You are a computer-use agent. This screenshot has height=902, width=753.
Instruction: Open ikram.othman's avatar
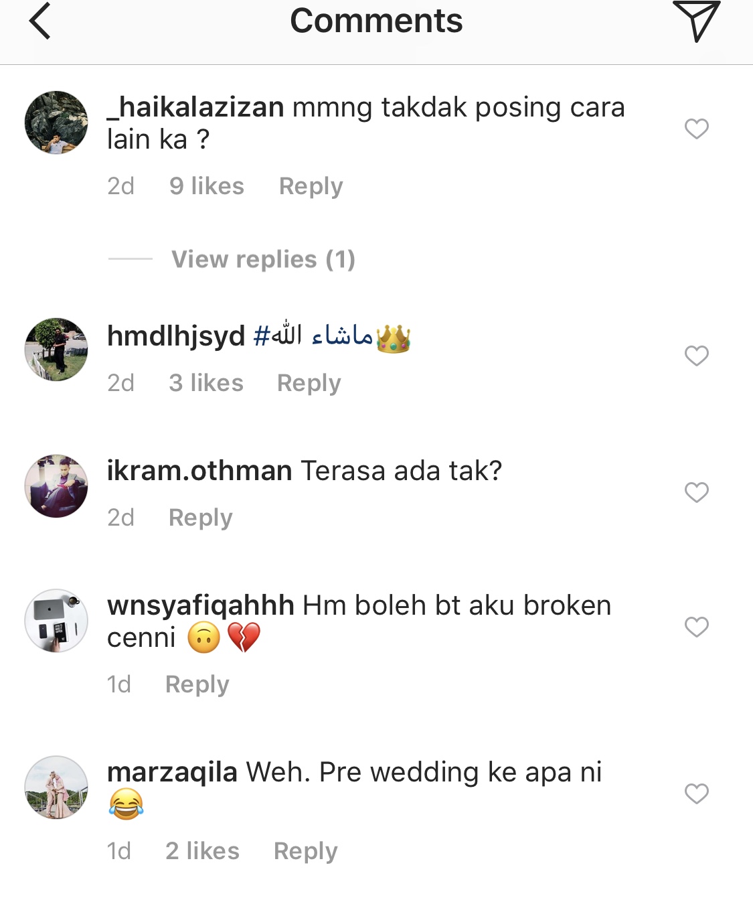click(x=56, y=486)
